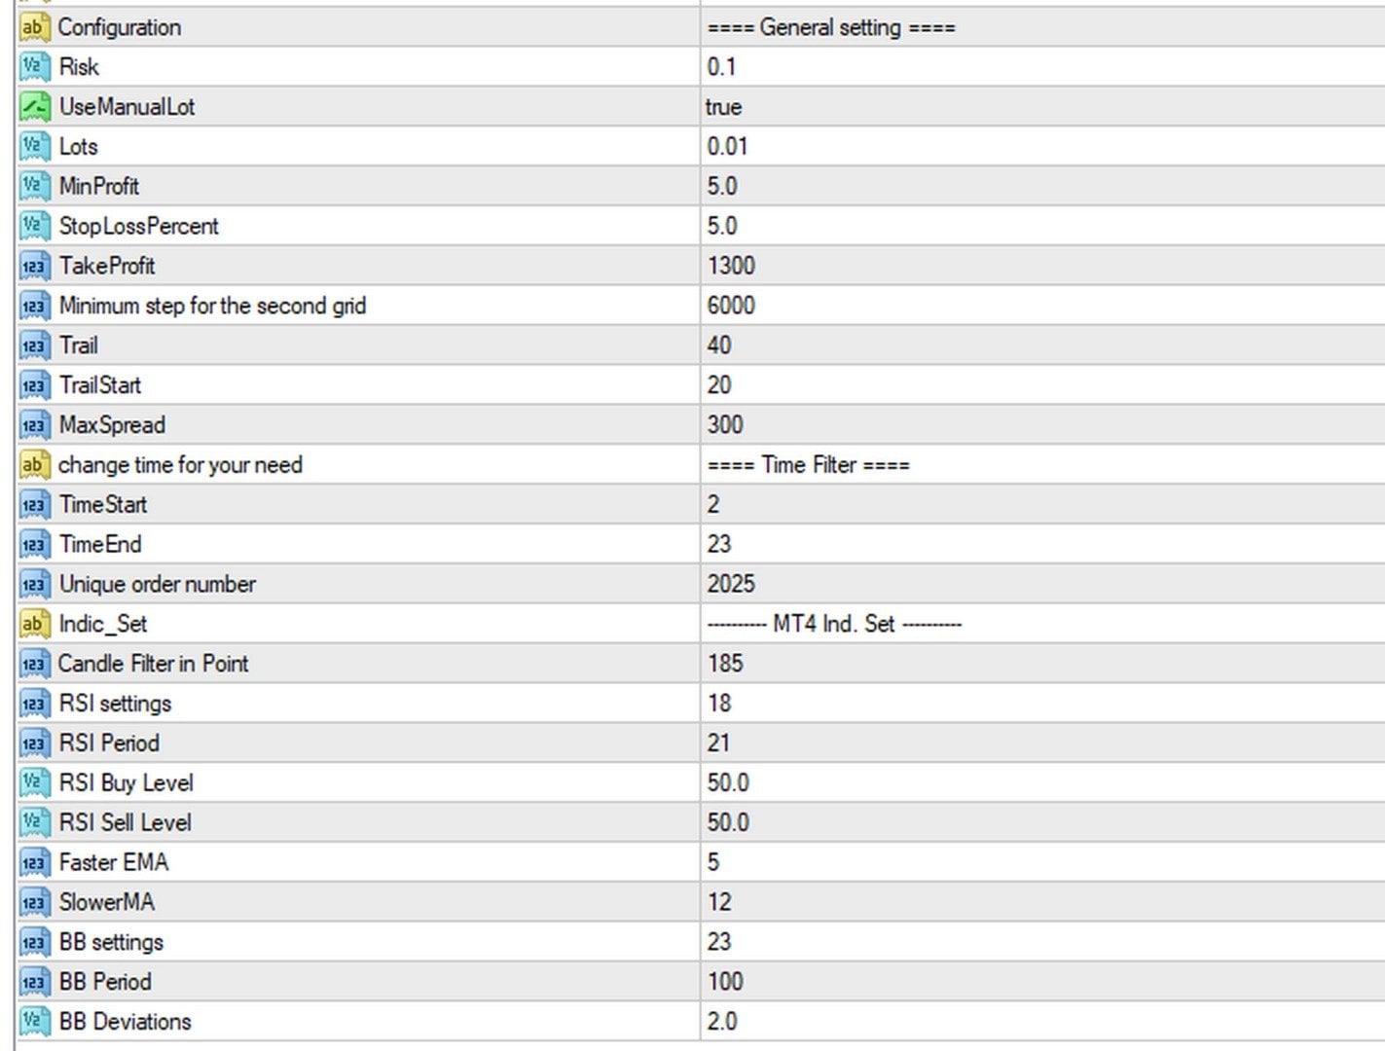The width and height of the screenshot is (1385, 1051).
Task: Select the BB Period value 100
Action: [x=725, y=982]
